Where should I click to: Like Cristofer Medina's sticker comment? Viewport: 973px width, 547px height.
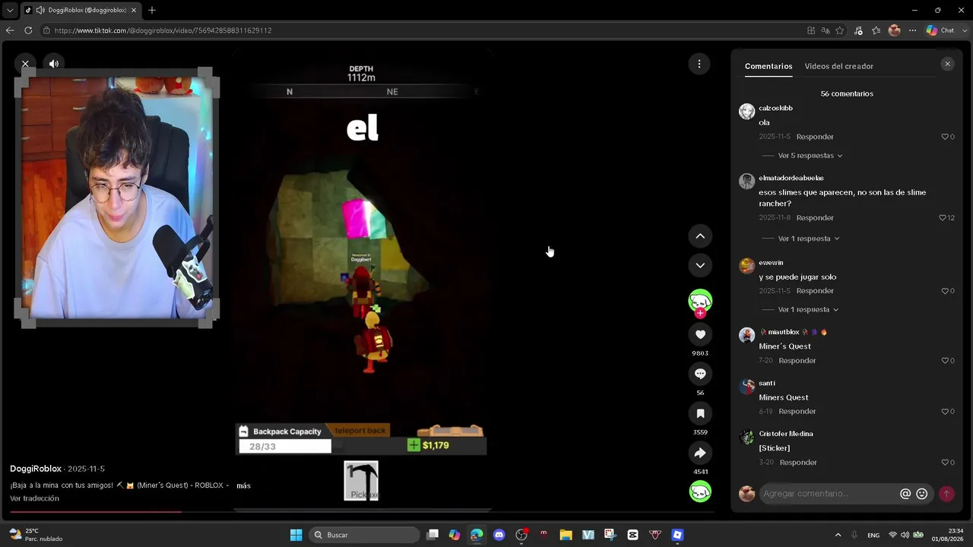[x=945, y=463]
